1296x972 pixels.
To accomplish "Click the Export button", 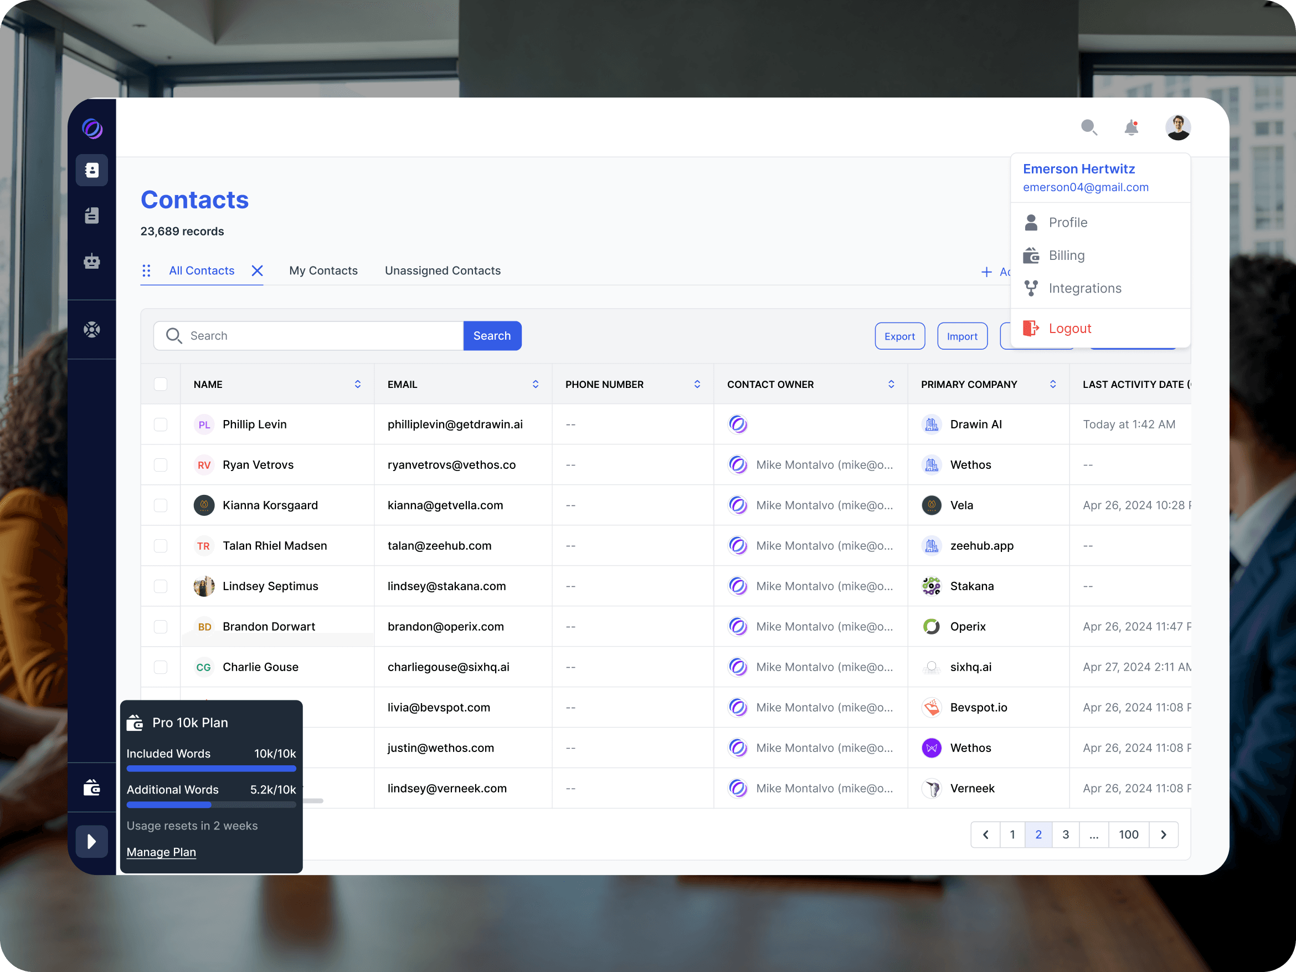I will pyautogui.click(x=900, y=336).
